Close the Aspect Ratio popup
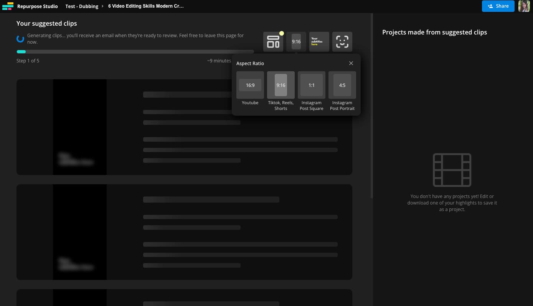The width and height of the screenshot is (533, 306). pyautogui.click(x=351, y=63)
